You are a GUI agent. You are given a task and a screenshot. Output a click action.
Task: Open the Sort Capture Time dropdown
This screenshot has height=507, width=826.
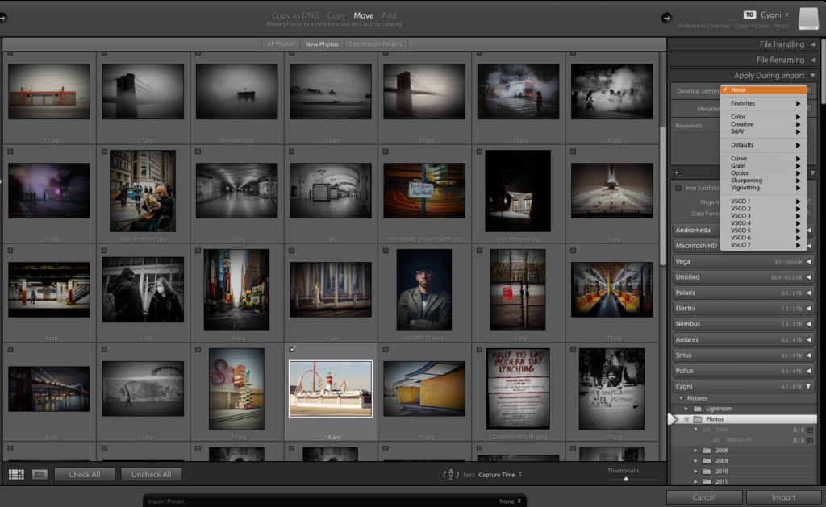point(500,475)
